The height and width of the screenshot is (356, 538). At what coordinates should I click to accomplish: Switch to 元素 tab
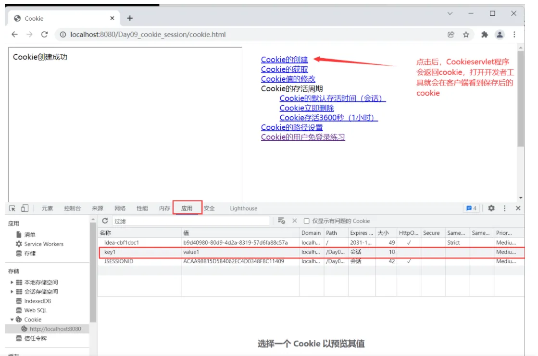[47, 208]
